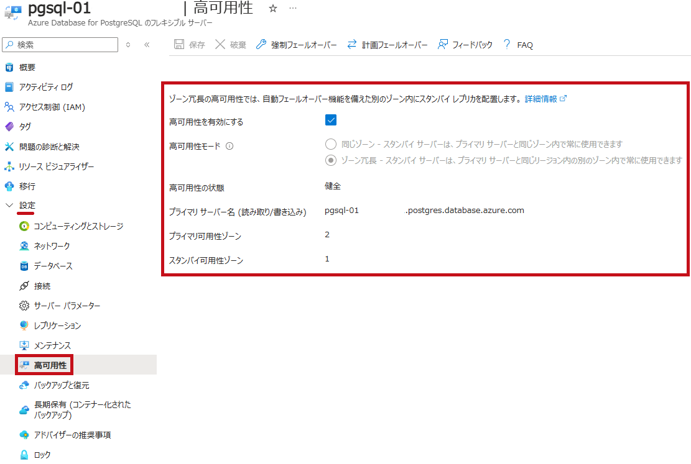
Task: Click the info icon beside 高可用性モード
Action: 229,146
